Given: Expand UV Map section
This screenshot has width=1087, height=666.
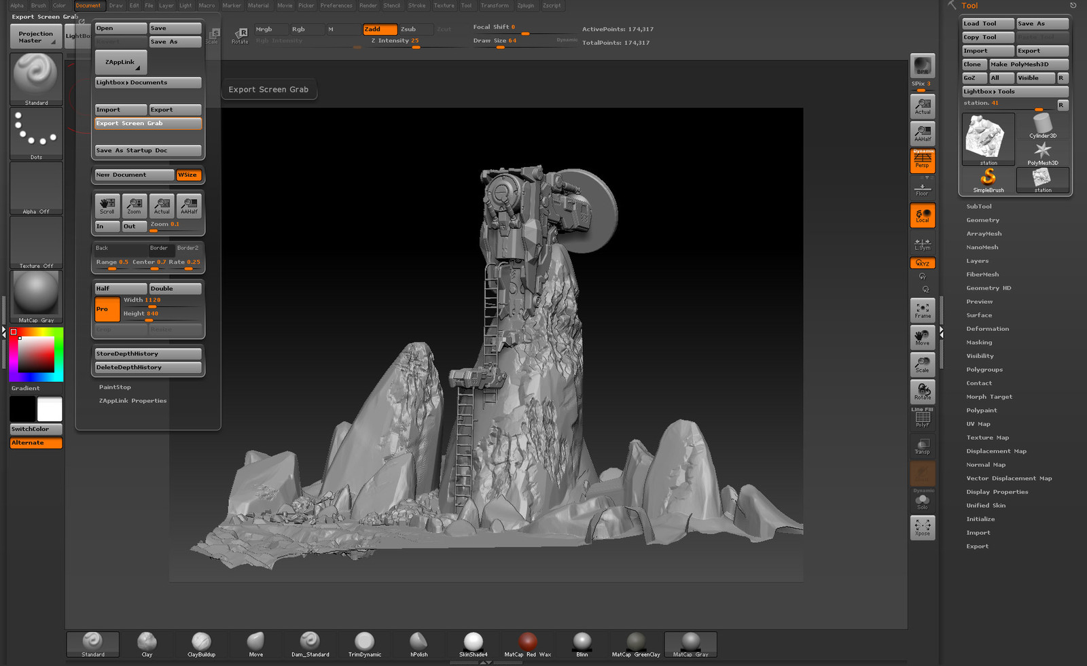Looking at the screenshot, I should (x=978, y=424).
